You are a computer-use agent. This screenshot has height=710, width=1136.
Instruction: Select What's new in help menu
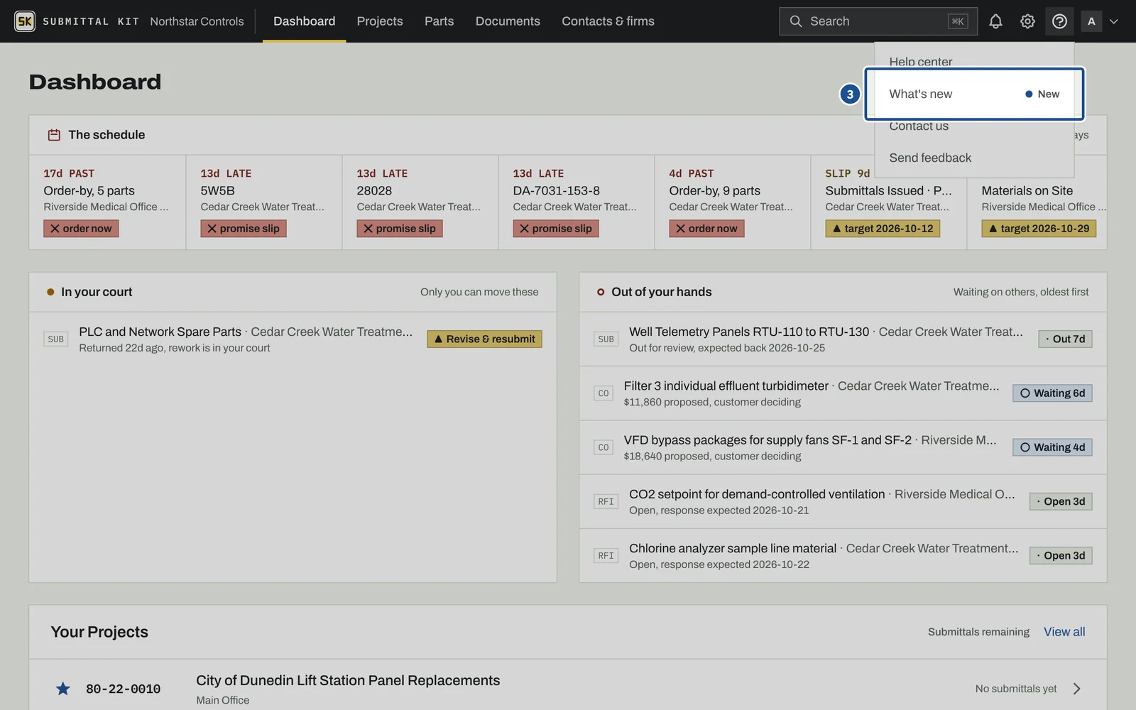tap(974, 94)
